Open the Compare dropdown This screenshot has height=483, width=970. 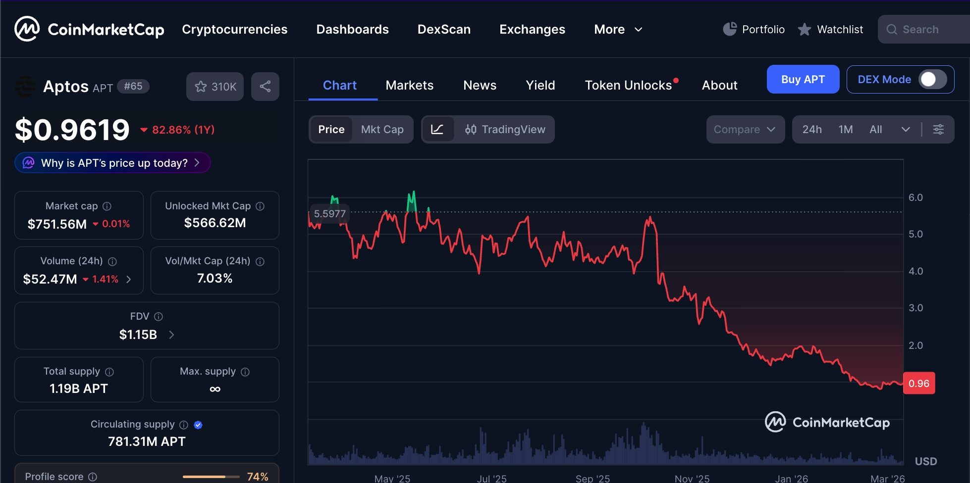tap(745, 130)
